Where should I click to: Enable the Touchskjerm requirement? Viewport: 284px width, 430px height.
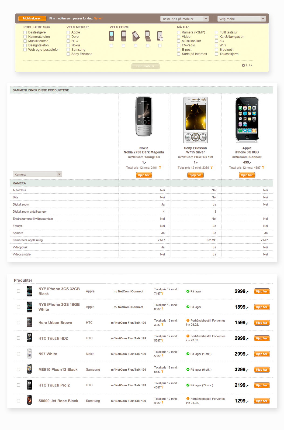[216, 54]
